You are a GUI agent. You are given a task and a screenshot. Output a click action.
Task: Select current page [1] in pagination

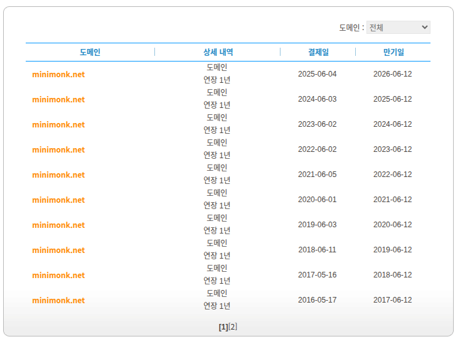pyautogui.click(x=223, y=327)
